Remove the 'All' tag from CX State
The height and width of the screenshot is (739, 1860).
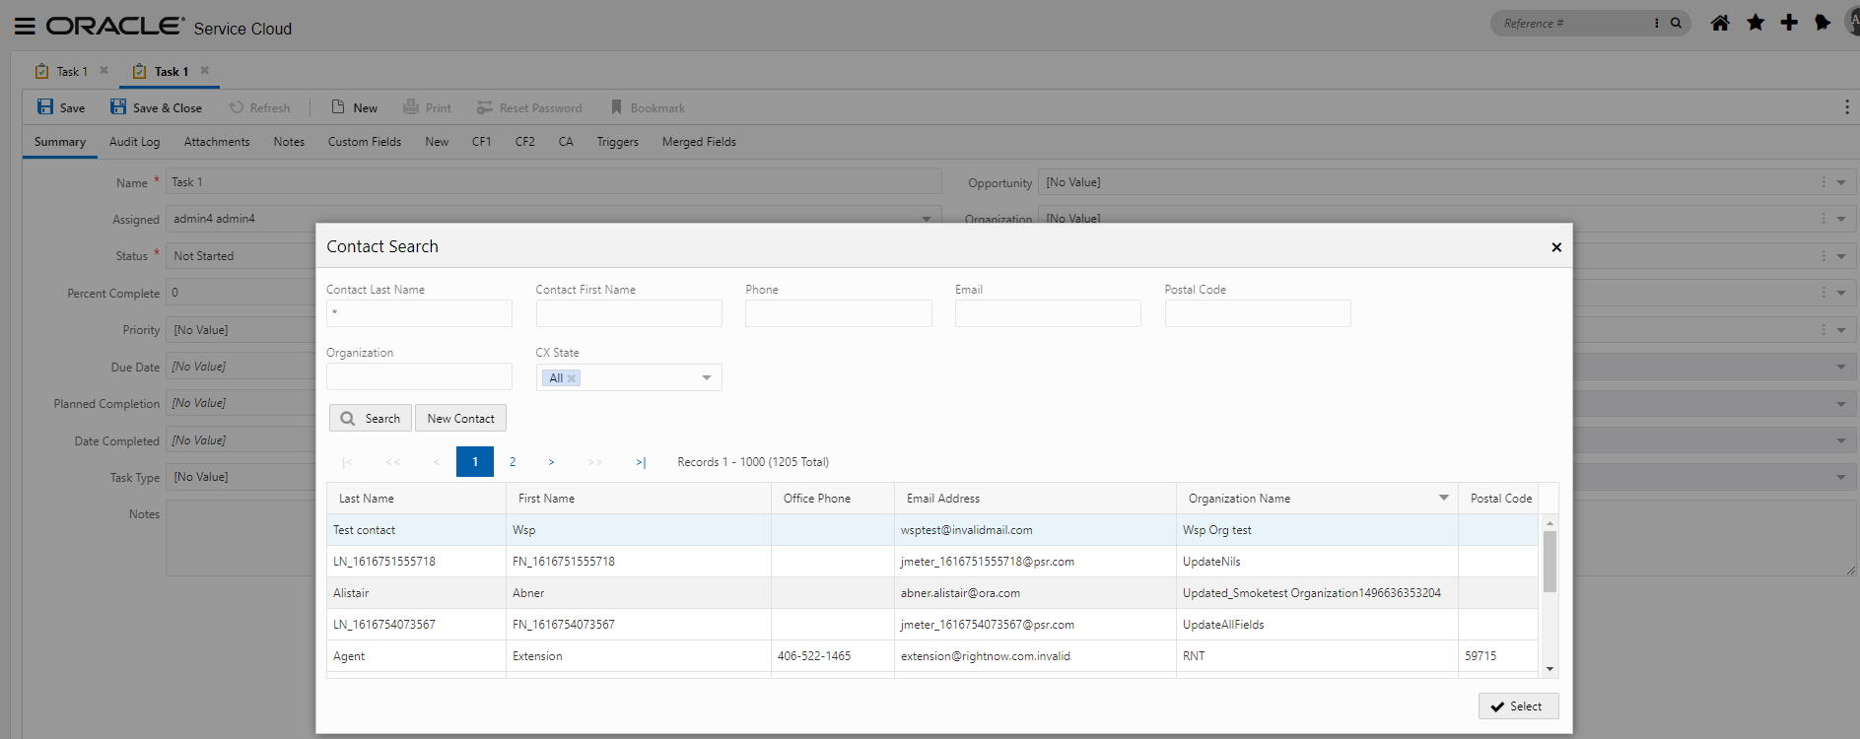(572, 378)
